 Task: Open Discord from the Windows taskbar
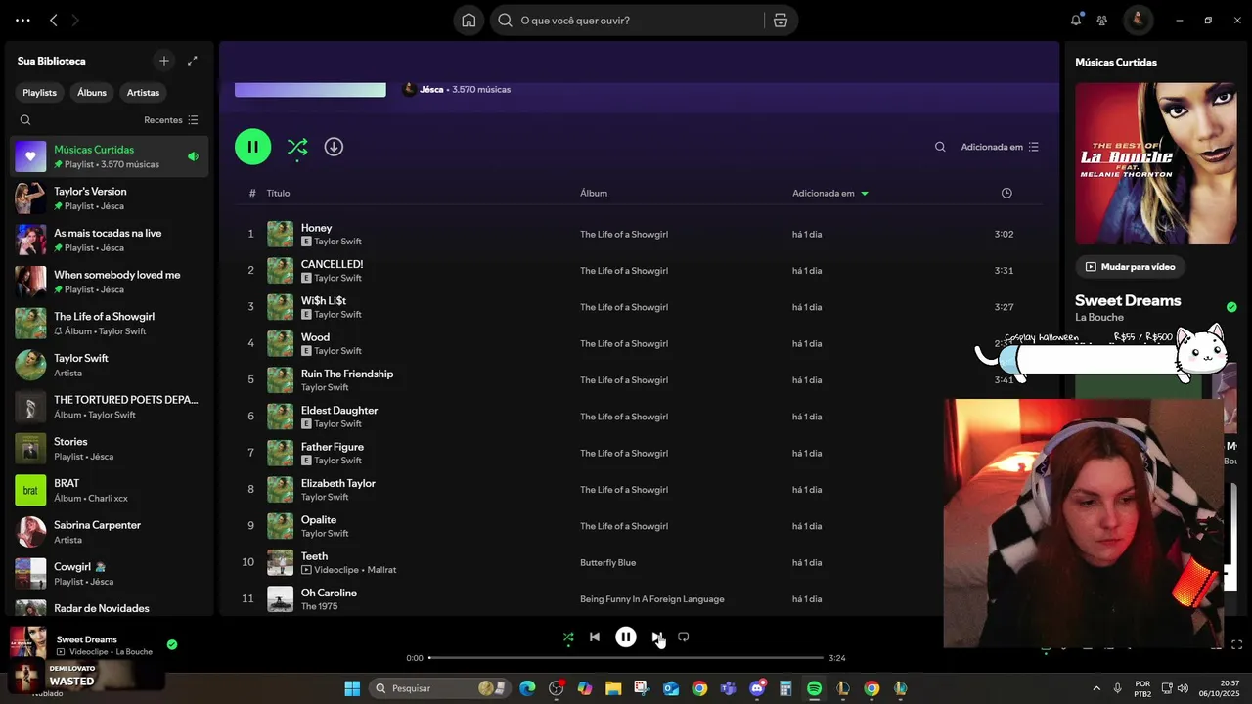pyautogui.click(x=757, y=688)
